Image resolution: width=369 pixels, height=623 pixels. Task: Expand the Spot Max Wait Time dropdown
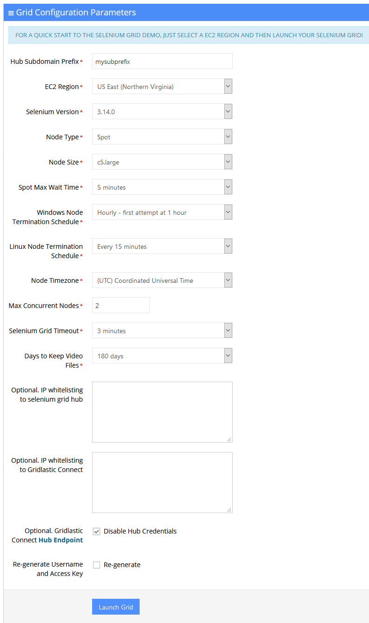tap(227, 187)
